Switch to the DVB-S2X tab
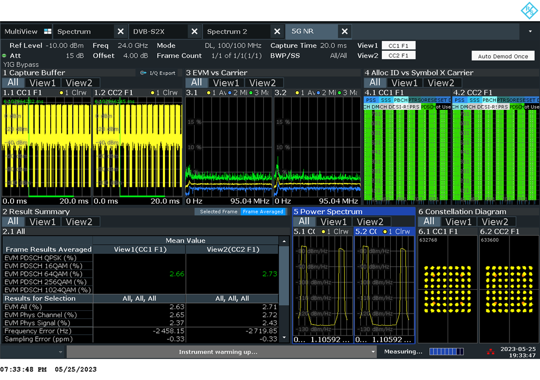Image resolution: width=540 pixels, height=380 pixels. point(149,31)
